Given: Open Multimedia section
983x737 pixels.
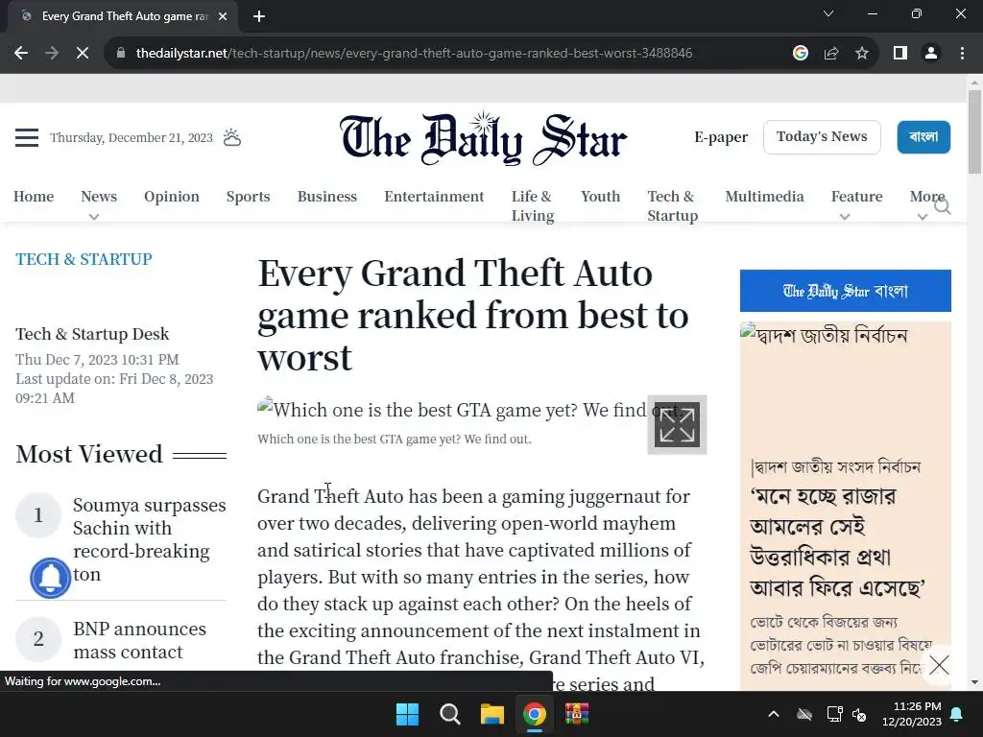Looking at the screenshot, I should [764, 196].
